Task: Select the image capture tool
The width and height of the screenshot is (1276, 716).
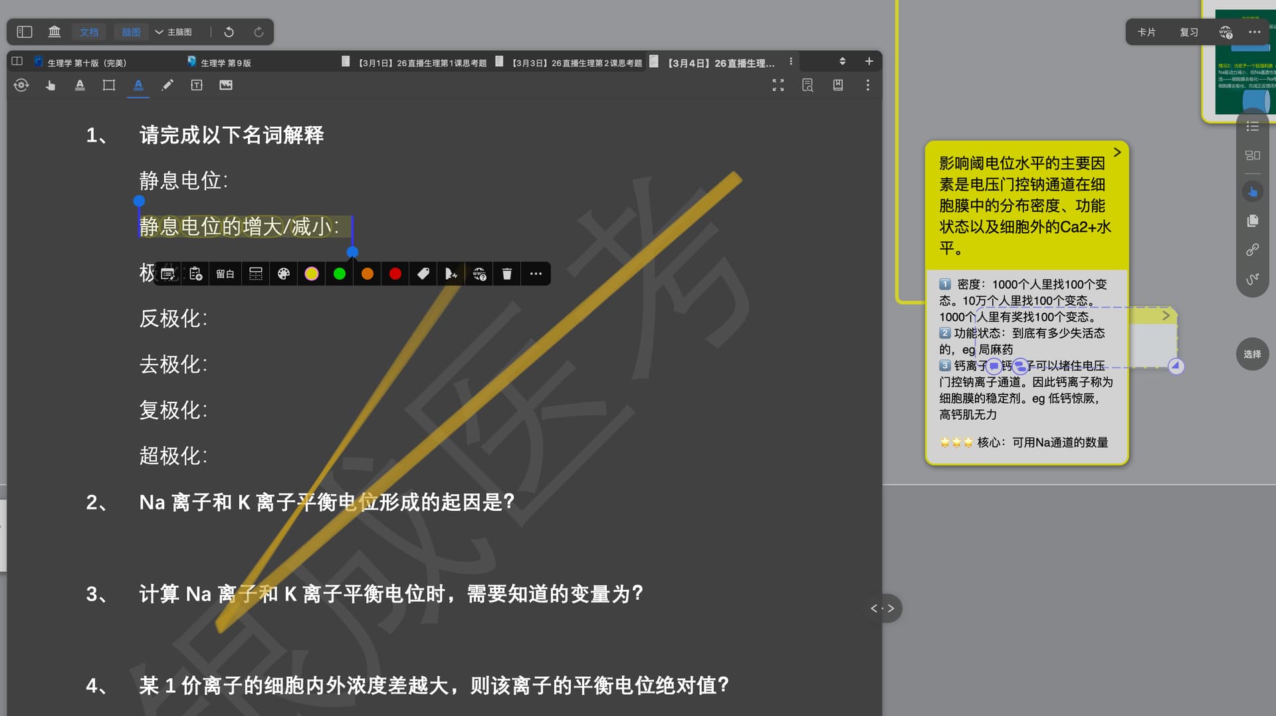Action: pyautogui.click(x=226, y=85)
